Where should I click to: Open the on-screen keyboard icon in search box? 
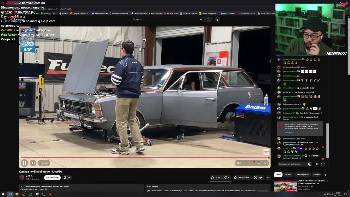pos(201,19)
